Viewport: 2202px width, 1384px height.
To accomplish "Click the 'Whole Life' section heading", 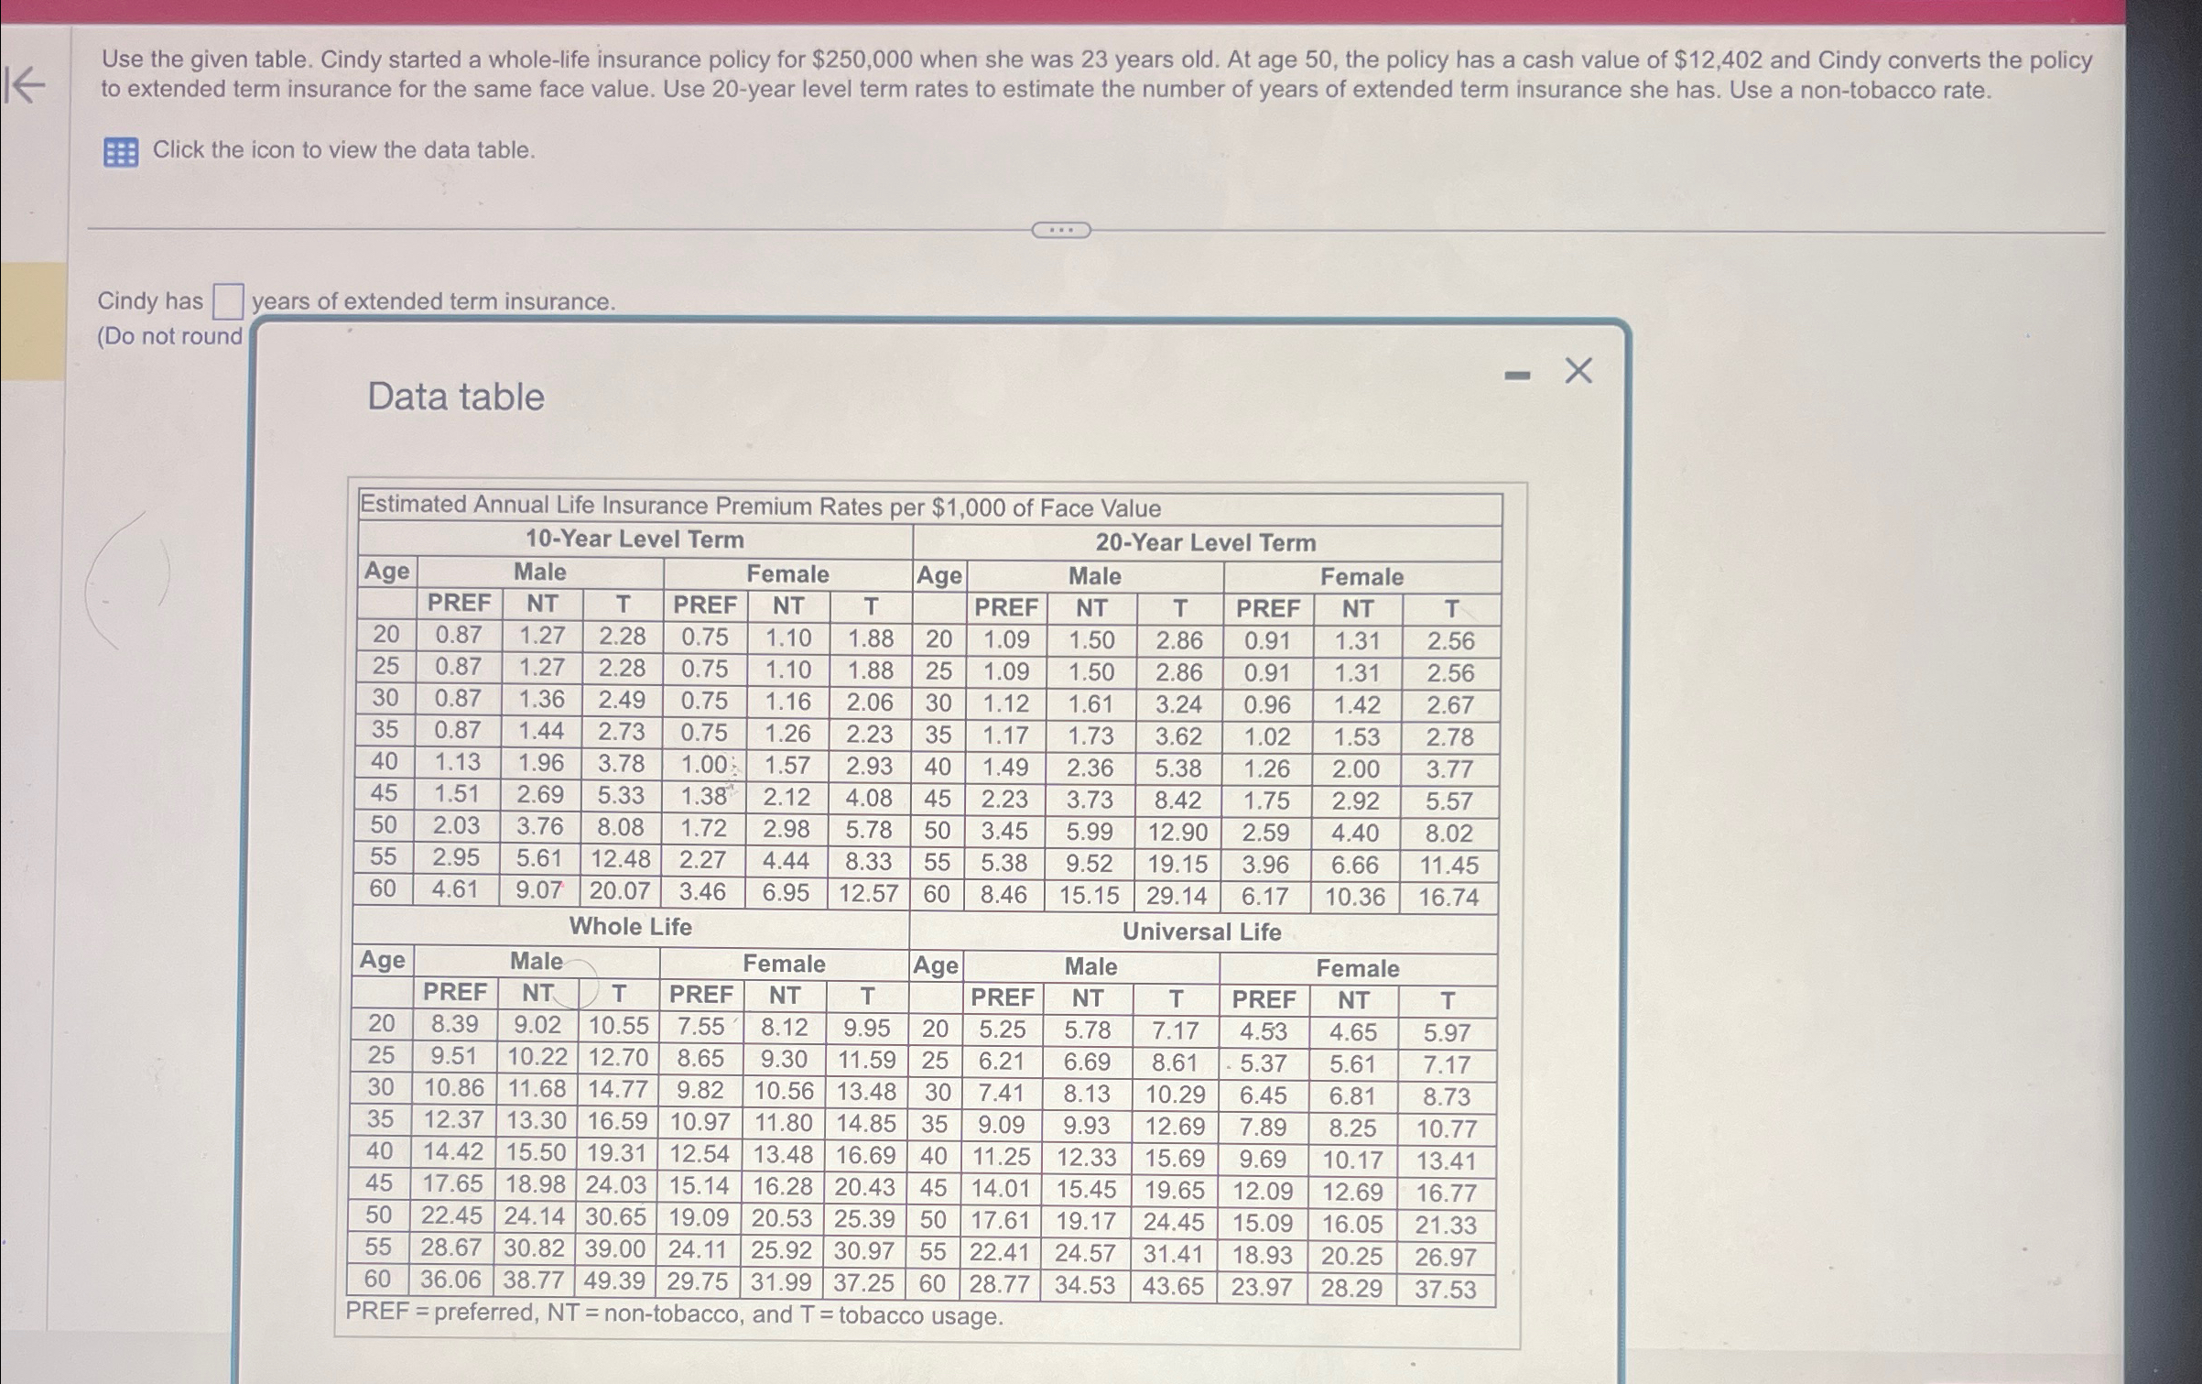I will 629,927.
